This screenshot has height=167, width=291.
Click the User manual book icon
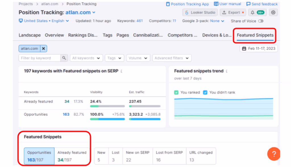tap(216, 4)
